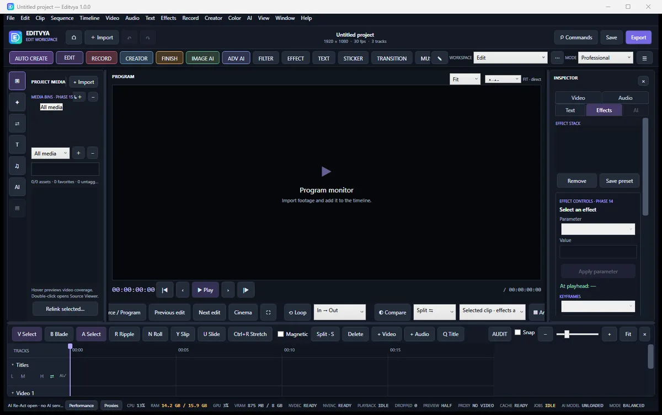Open the hamburger menu at top right
This screenshot has height=415, width=662.
[644, 58]
